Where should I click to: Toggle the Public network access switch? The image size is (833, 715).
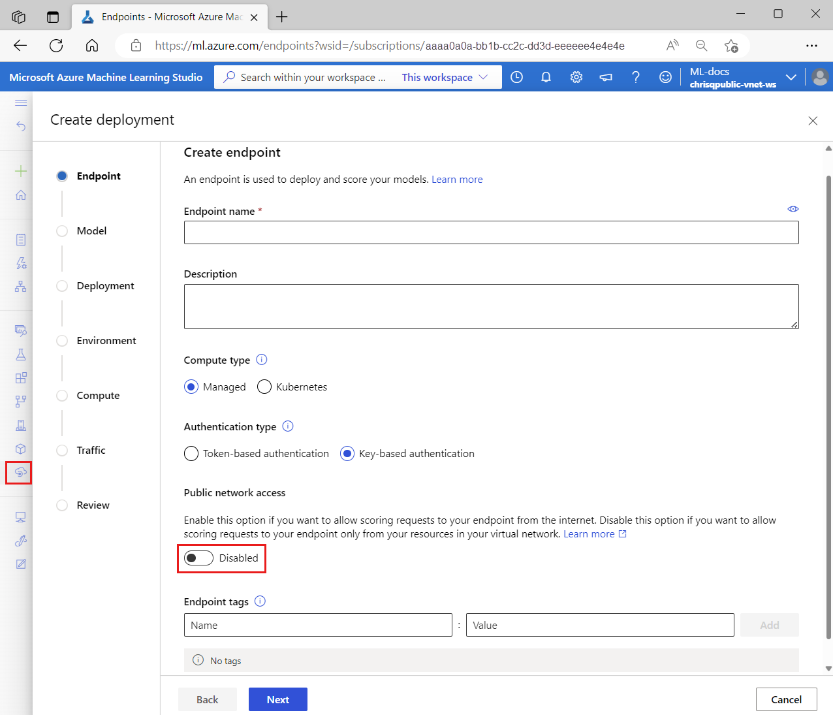point(198,558)
